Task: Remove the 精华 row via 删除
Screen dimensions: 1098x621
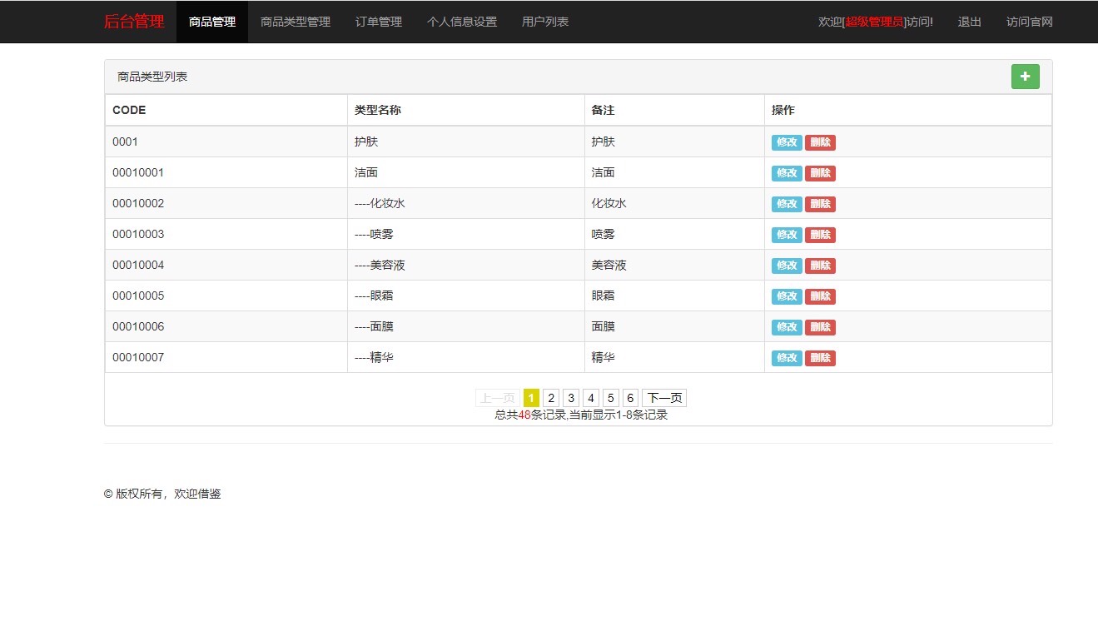Action: coord(820,358)
